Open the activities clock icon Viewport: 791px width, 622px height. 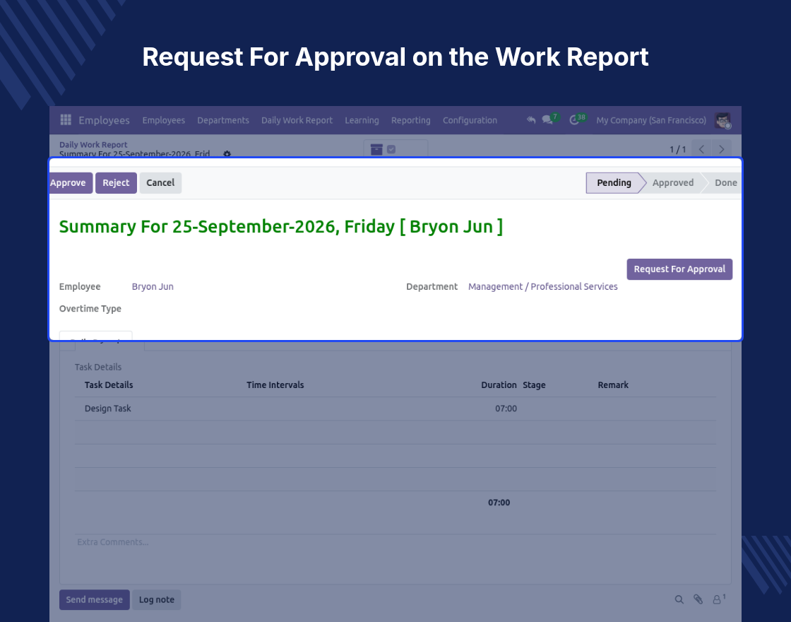(x=574, y=120)
